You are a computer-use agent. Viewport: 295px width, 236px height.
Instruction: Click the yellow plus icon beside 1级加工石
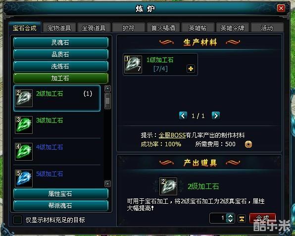(x=191, y=68)
